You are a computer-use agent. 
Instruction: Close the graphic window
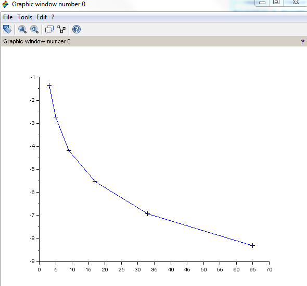pos(296,3)
